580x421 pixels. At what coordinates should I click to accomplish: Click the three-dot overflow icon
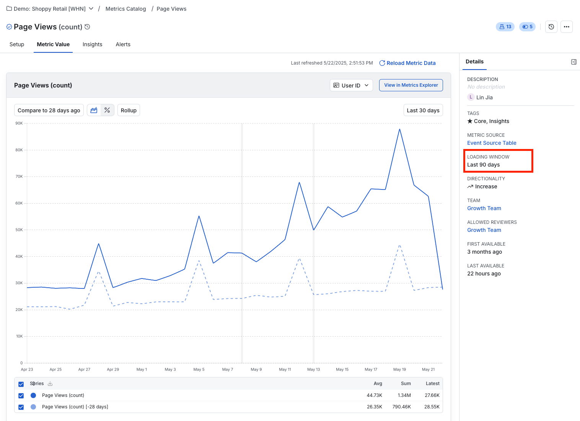pyautogui.click(x=567, y=27)
